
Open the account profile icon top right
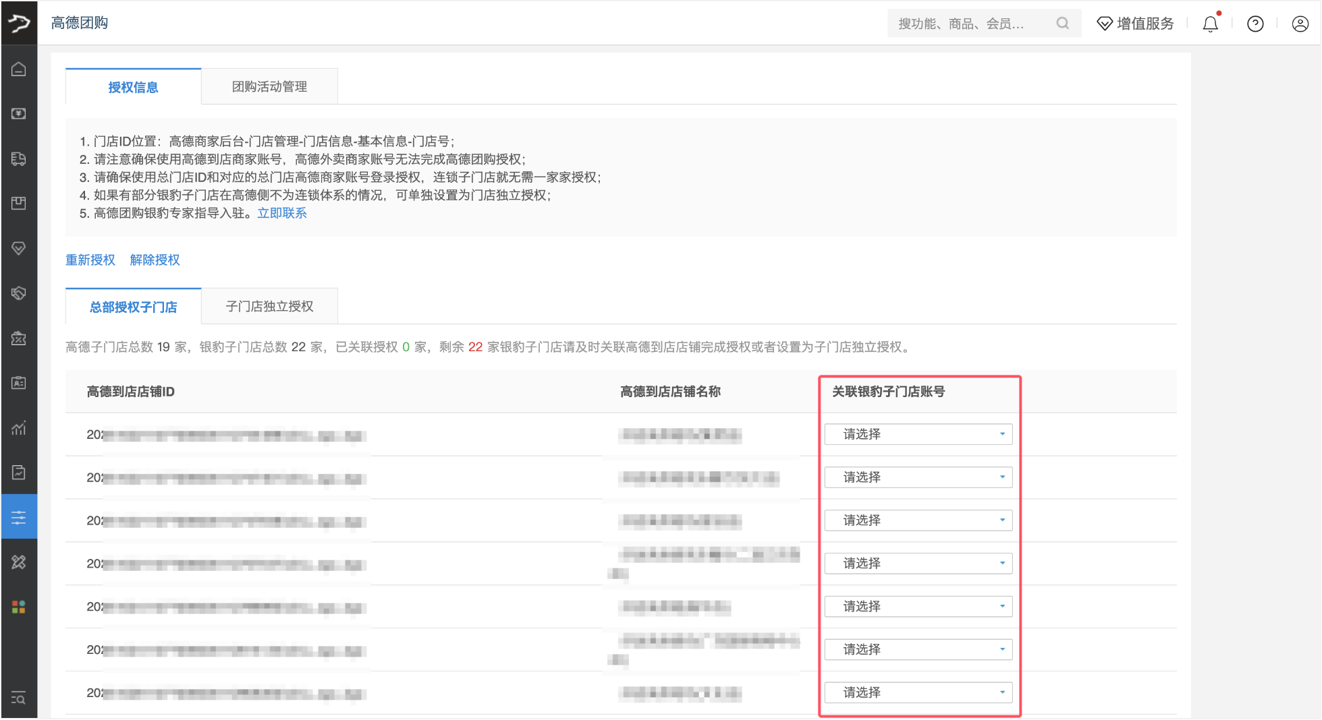tap(1299, 23)
